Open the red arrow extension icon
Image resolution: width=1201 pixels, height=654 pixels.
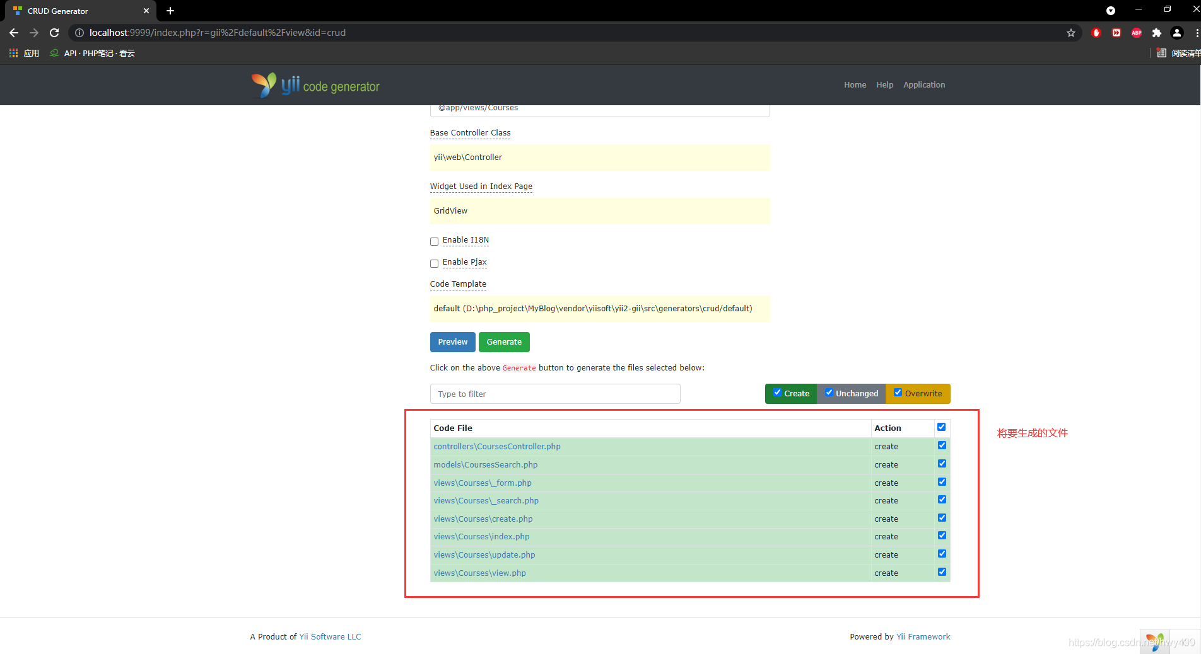click(1116, 33)
